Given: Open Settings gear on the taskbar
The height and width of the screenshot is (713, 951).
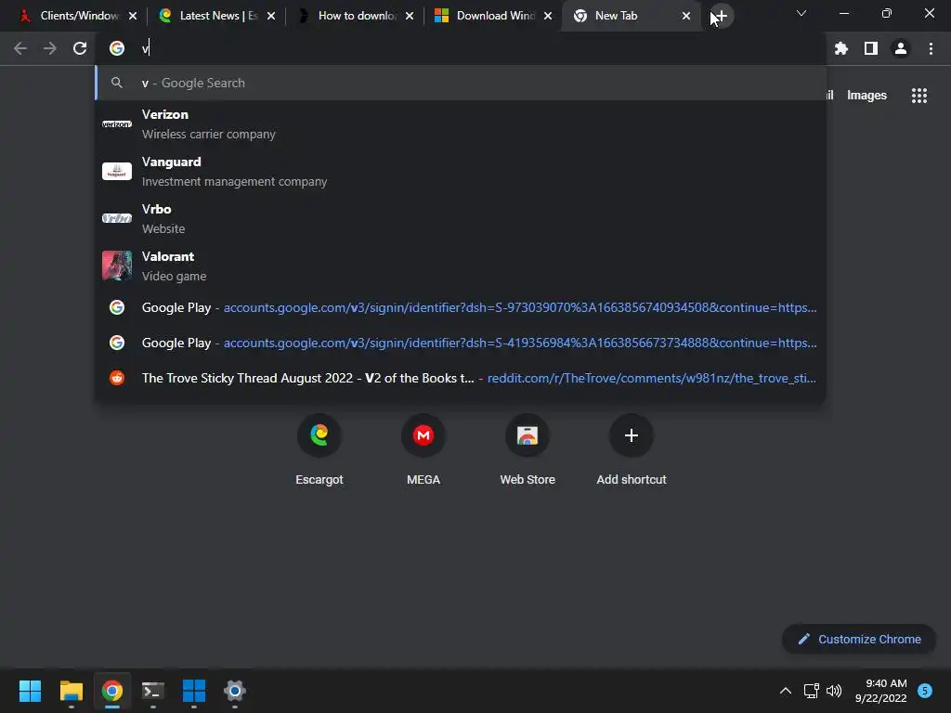Looking at the screenshot, I should (235, 691).
